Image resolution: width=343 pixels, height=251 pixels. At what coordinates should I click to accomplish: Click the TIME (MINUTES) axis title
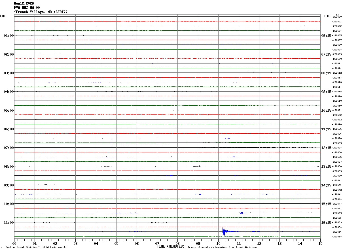pos(171,246)
